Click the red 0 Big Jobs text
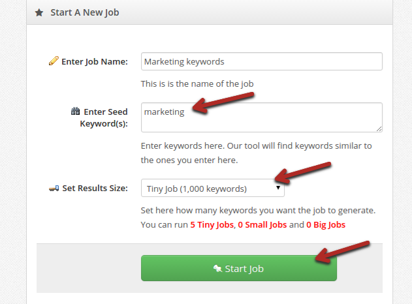Viewport: 412px width, 304px height. [326, 225]
